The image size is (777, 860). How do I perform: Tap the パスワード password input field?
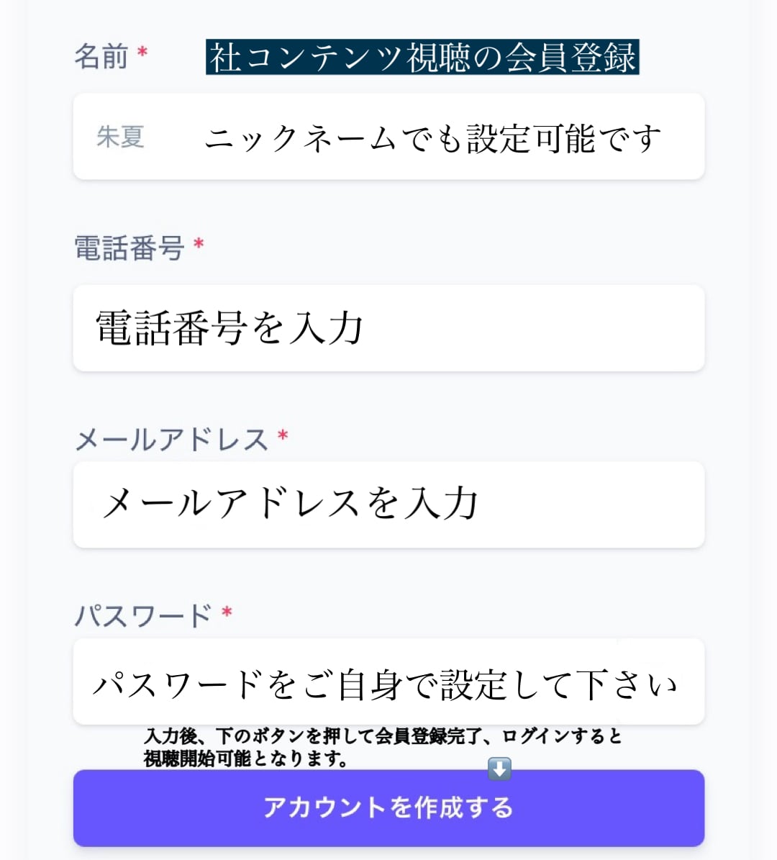coord(388,681)
